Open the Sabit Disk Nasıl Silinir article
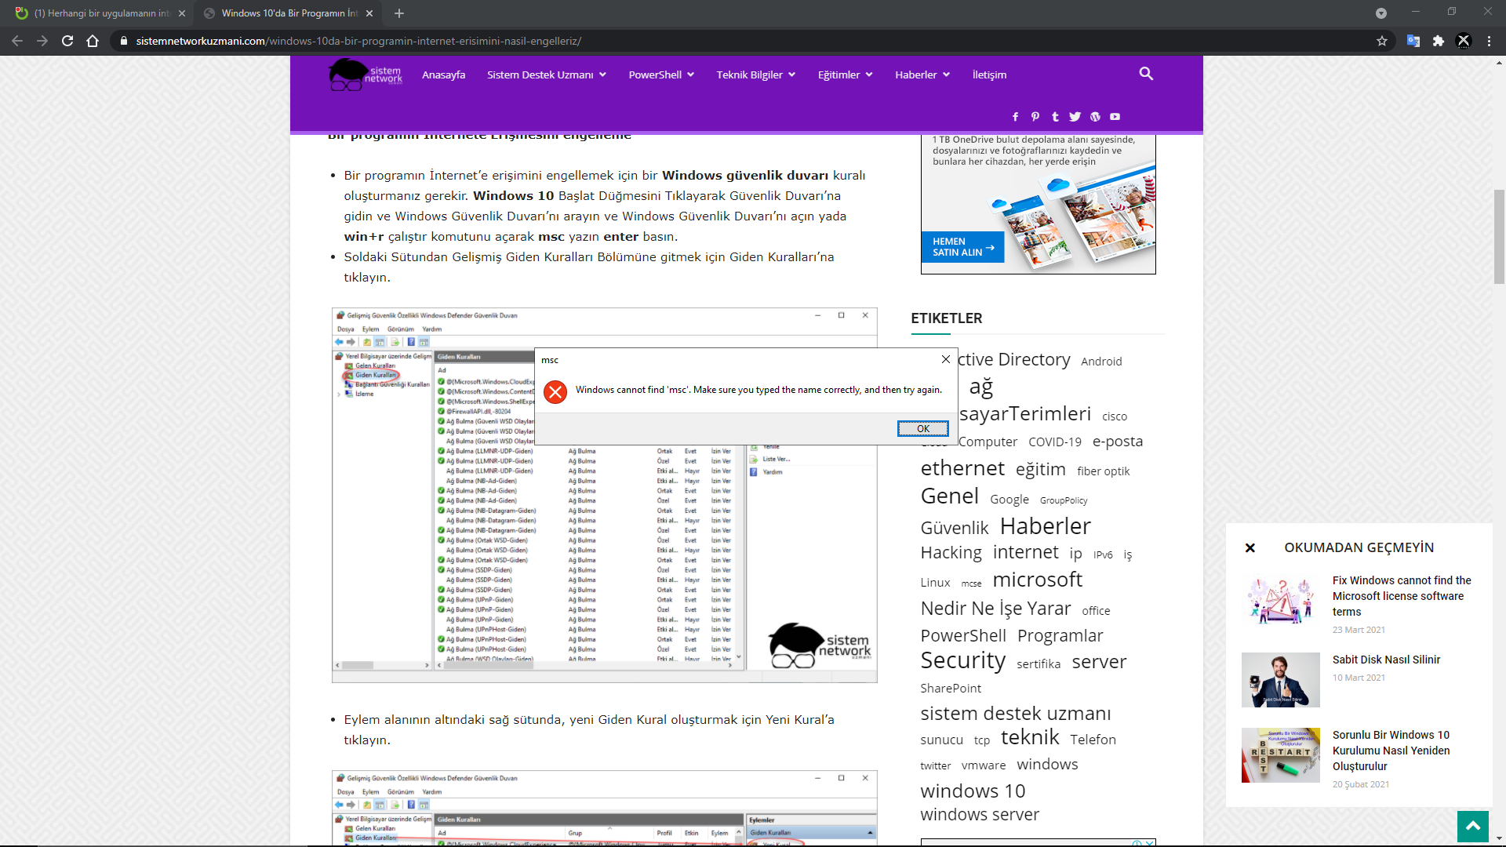This screenshot has height=847, width=1506. coord(1386,660)
